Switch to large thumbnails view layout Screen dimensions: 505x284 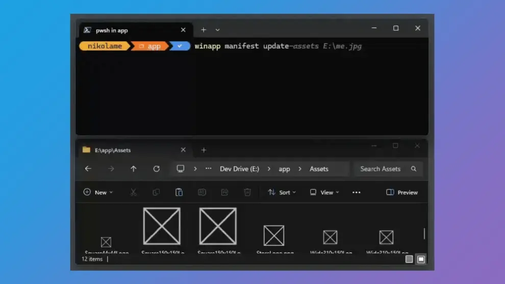click(x=421, y=259)
